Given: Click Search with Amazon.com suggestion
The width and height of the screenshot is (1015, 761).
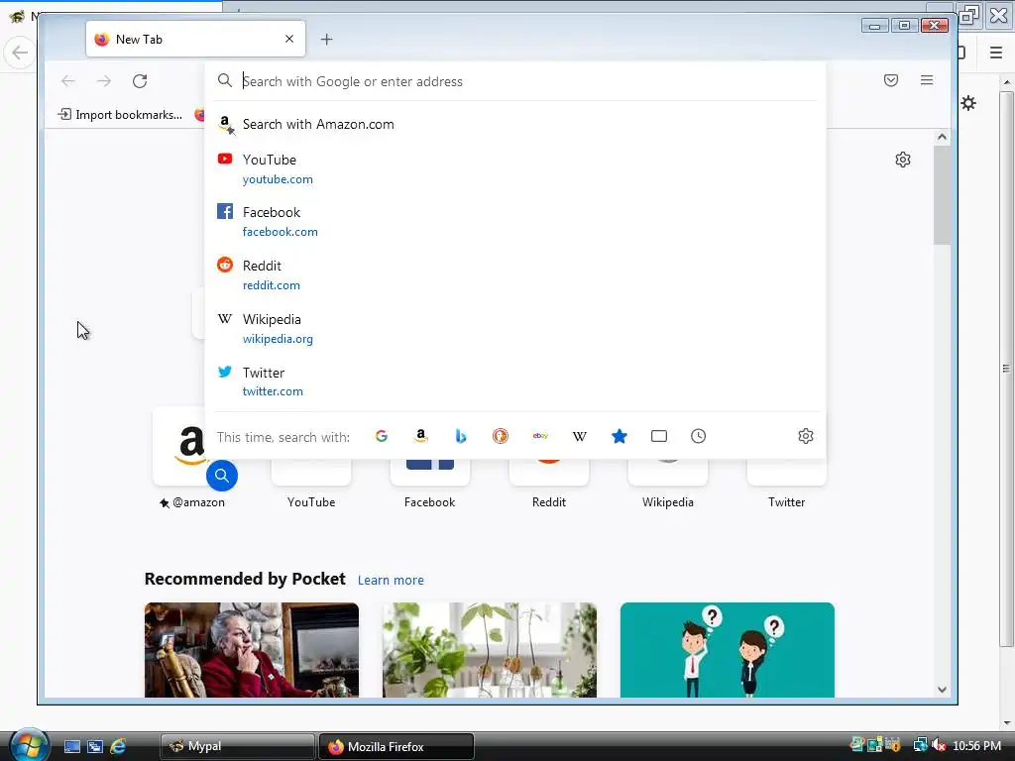Looking at the screenshot, I should pos(515,124).
